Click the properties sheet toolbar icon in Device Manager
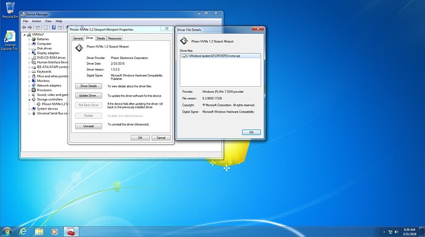This screenshot has width=425, height=237. [46, 27]
